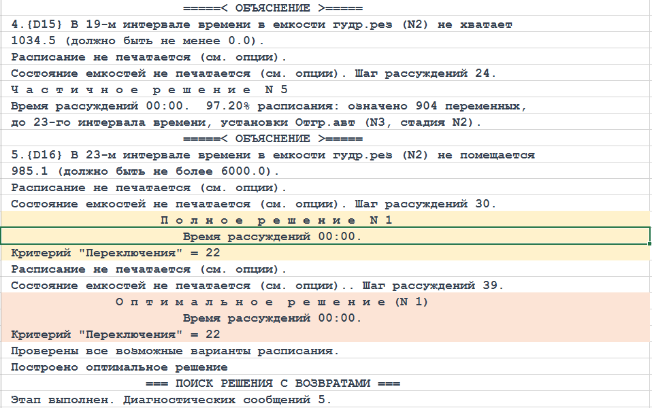Click "Этап выполнен. Диагностических сообщений 5." row
This screenshot has height=408, width=652.
click(172, 400)
